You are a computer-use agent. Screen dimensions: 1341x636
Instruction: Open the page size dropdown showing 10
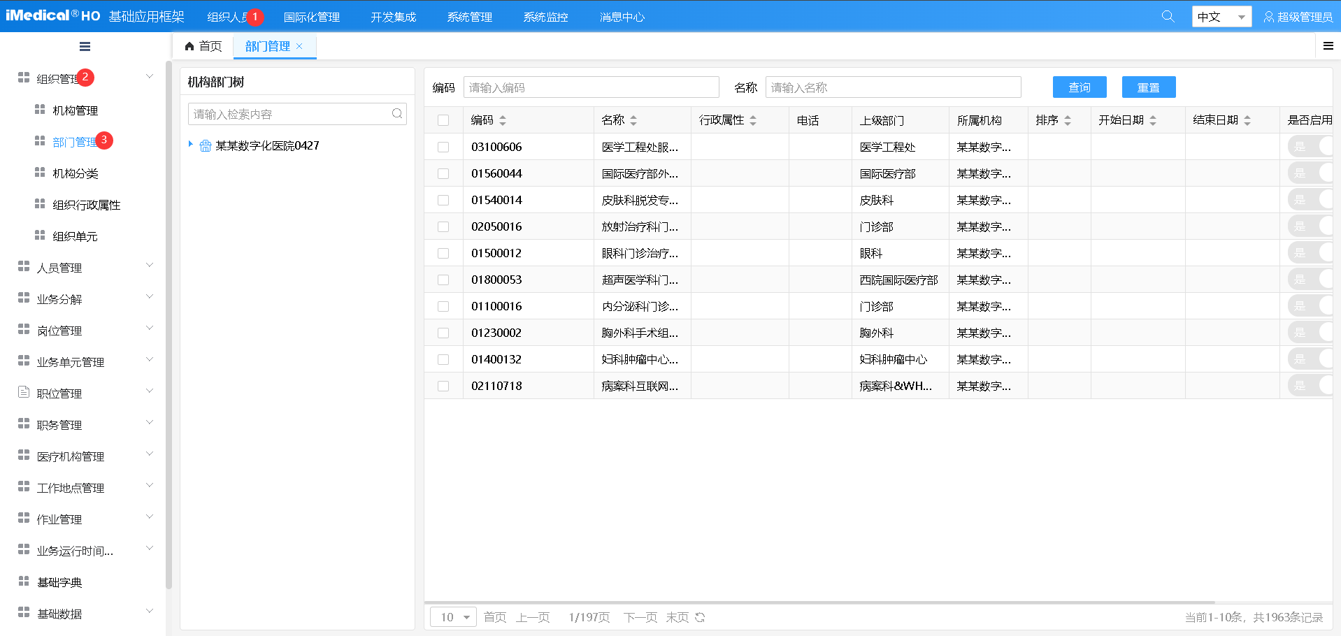(x=454, y=617)
